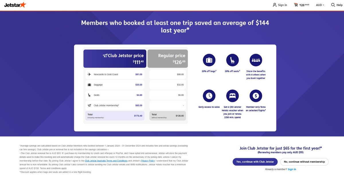Select the Regular price header card

click(x=168, y=59)
